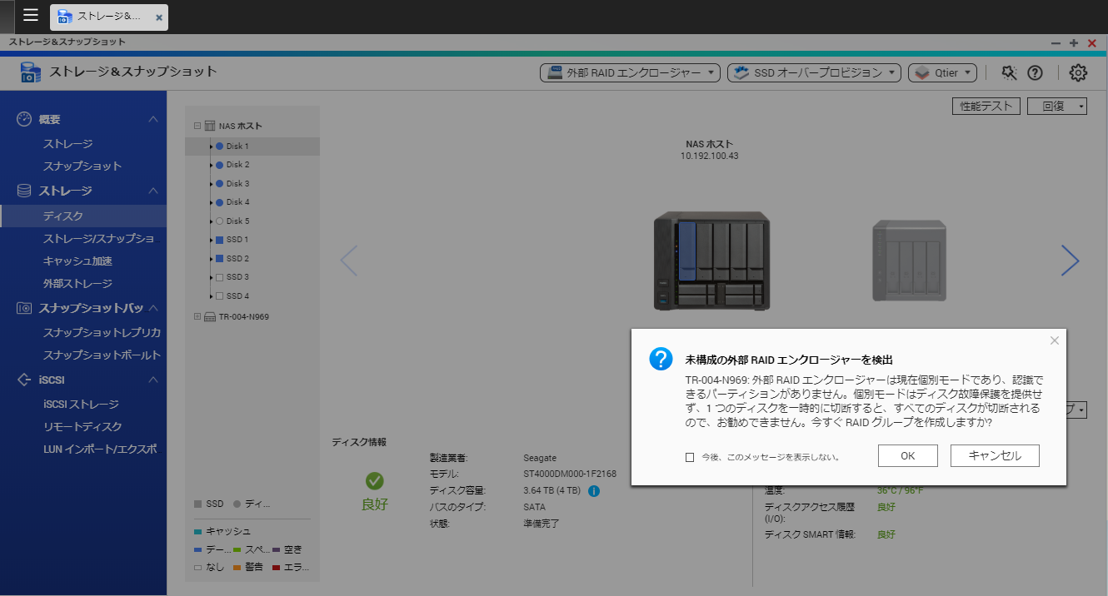Close the ストレージ&スナップショット tab
The width and height of the screenshot is (1108, 596).
tap(158, 17)
